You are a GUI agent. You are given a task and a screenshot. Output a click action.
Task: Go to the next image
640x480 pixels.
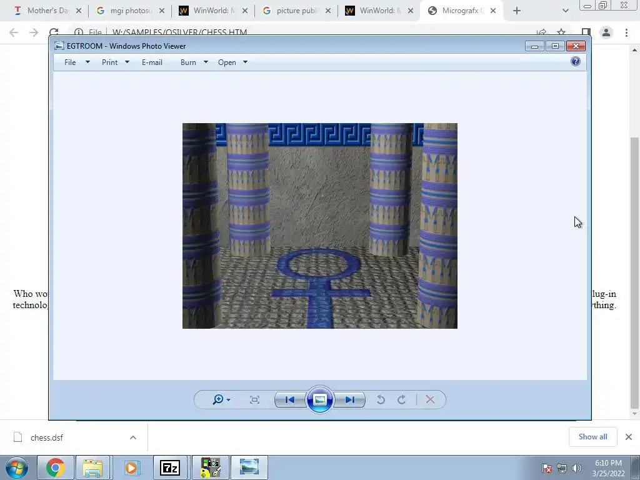[350, 399]
